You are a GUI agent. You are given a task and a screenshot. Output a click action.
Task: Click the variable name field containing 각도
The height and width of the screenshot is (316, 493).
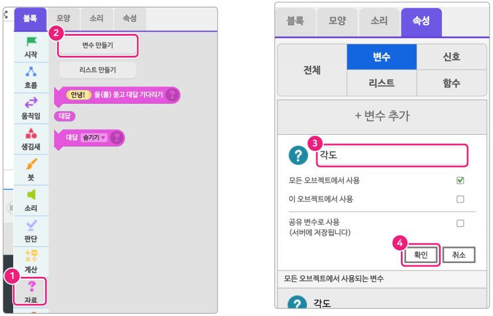(x=392, y=155)
